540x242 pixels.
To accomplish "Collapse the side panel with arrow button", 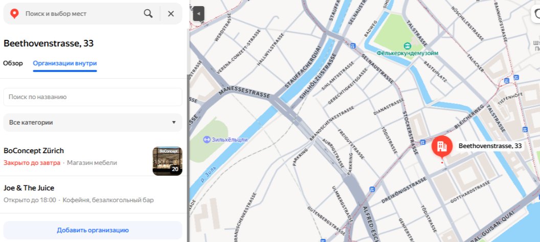I will tap(199, 14).
